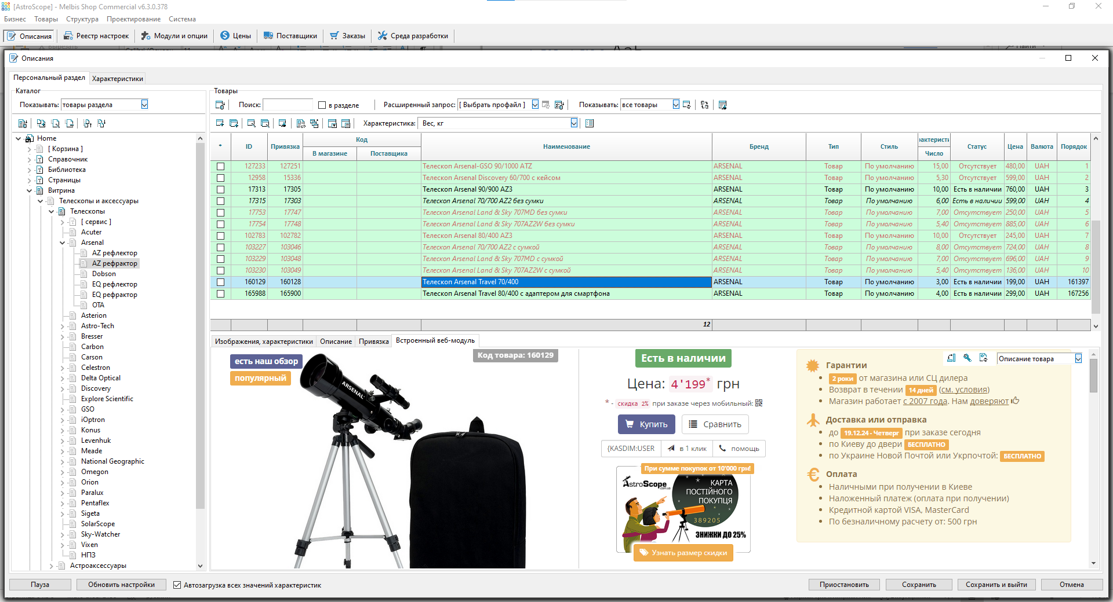Switch to the Описание tab
Screen dimensions: 1113x602
pos(336,341)
